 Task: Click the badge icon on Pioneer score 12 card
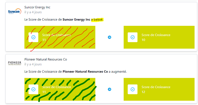tap(133, 89)
